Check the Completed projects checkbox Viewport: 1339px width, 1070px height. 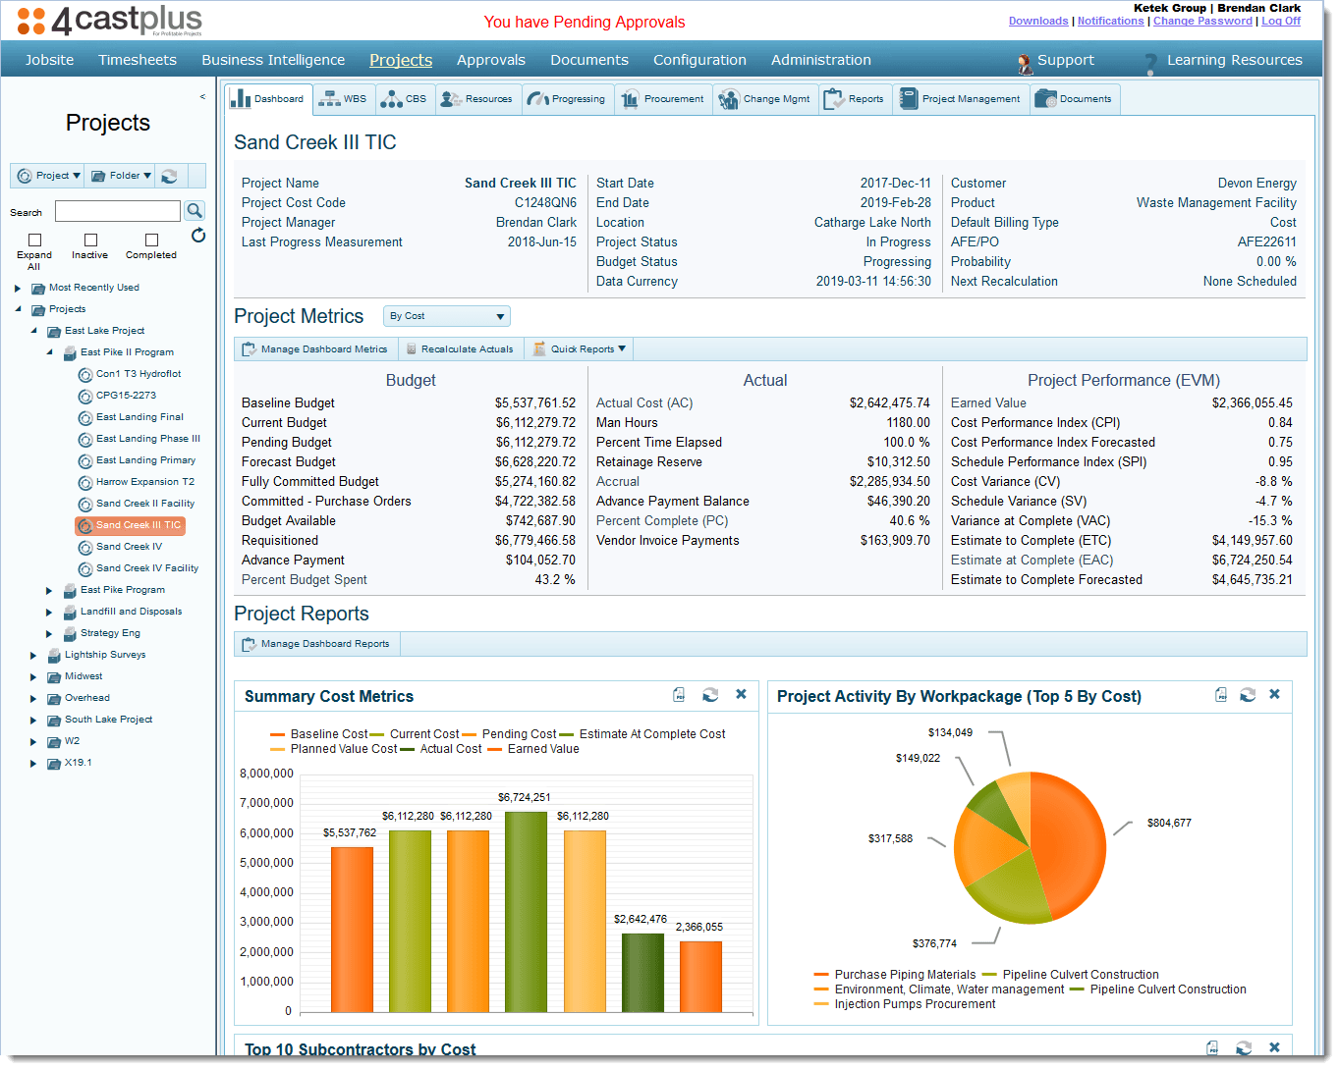[x=151, y=240]
